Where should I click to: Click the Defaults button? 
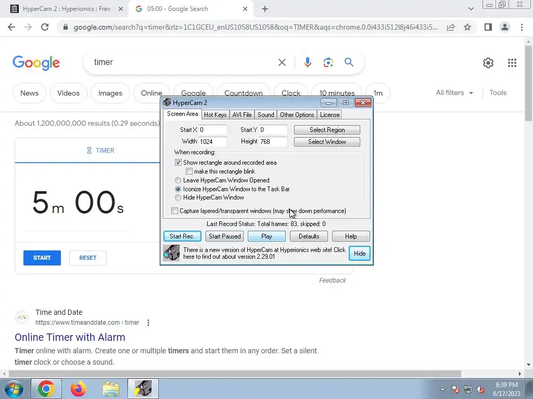pos(309,236)
